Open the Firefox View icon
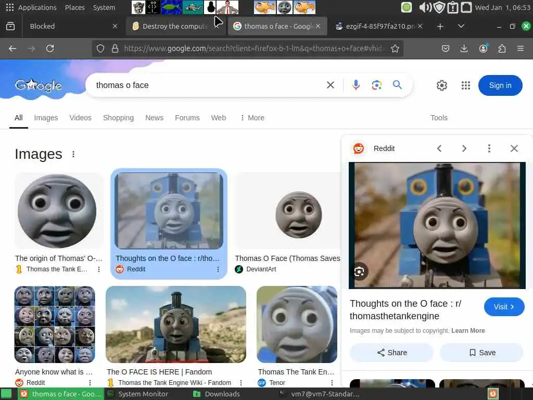 pos(10,26)
